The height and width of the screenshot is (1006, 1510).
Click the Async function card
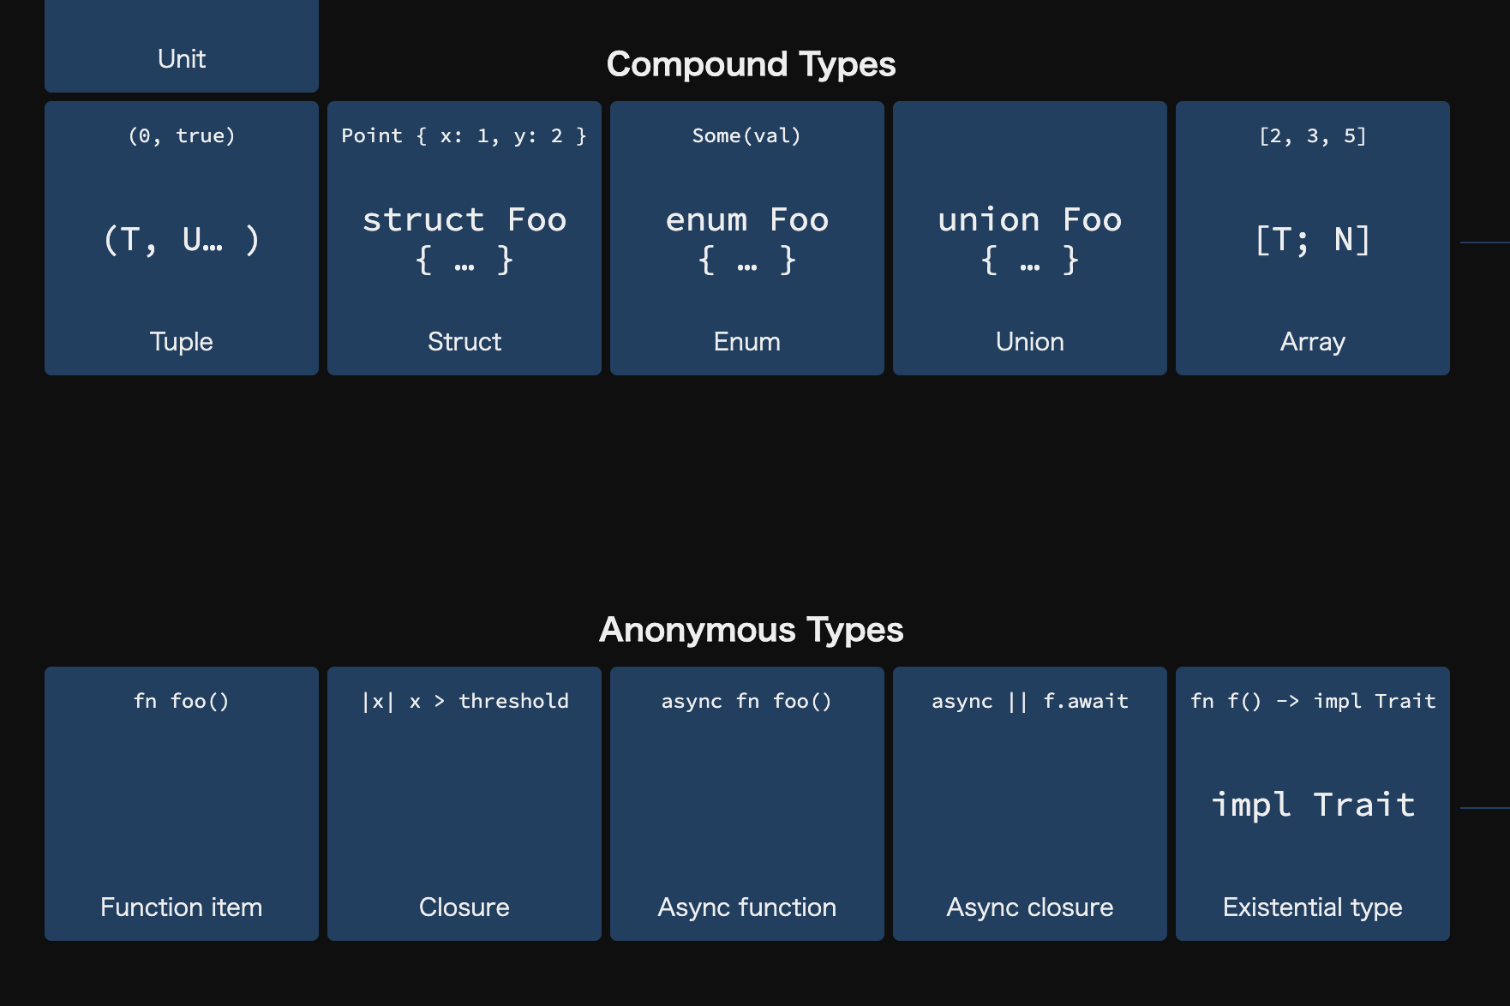(x=747, y=804)
